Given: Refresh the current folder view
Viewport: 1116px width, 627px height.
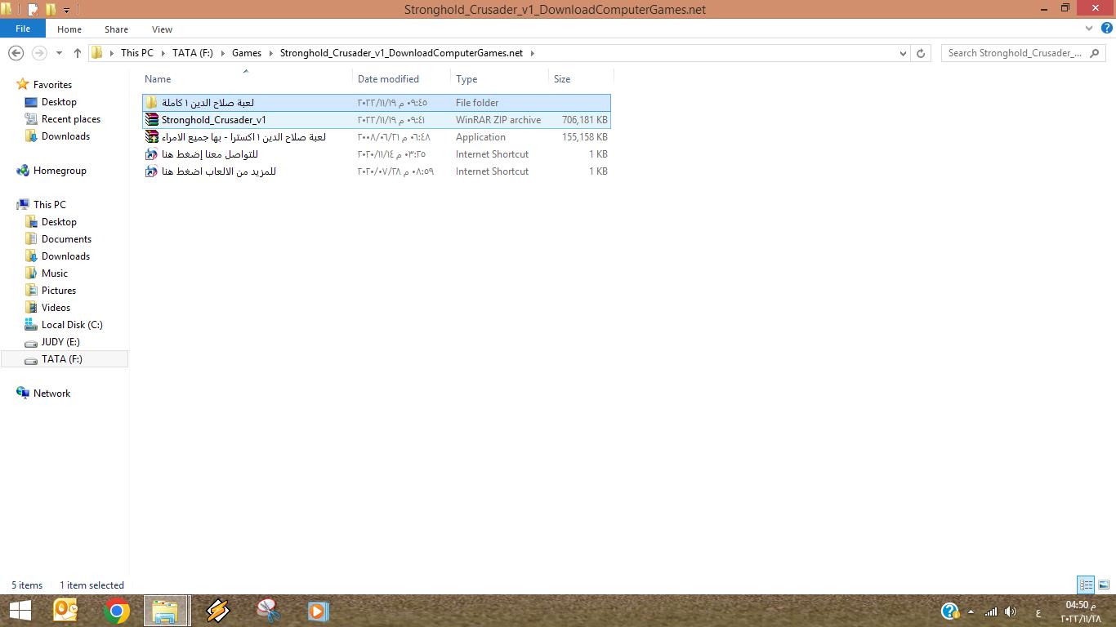Looking at the screenshot, I should [921, 53].
